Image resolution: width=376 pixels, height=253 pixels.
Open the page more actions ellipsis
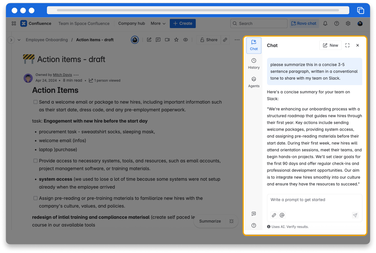pos(237,40)
